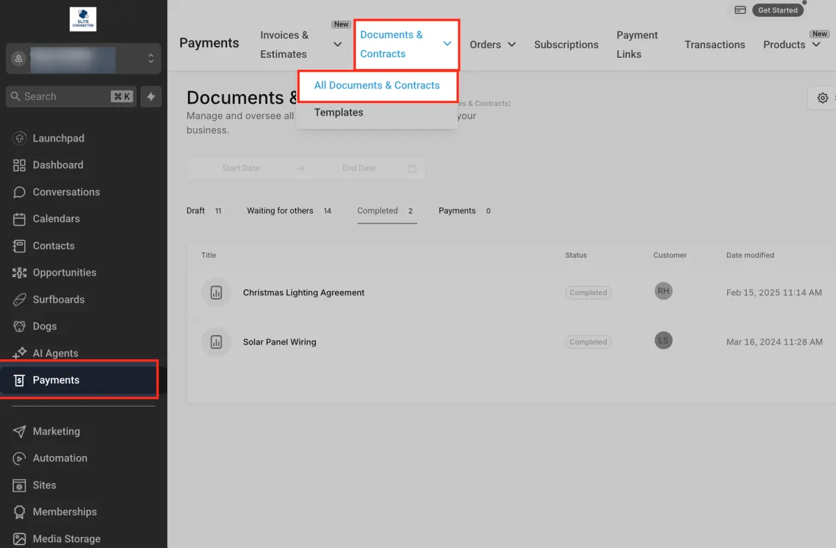This screenshot has width=836, height=548.
Task: Click Completed status badge for Christmas Lighting Agreement
Action: point(588,292)
